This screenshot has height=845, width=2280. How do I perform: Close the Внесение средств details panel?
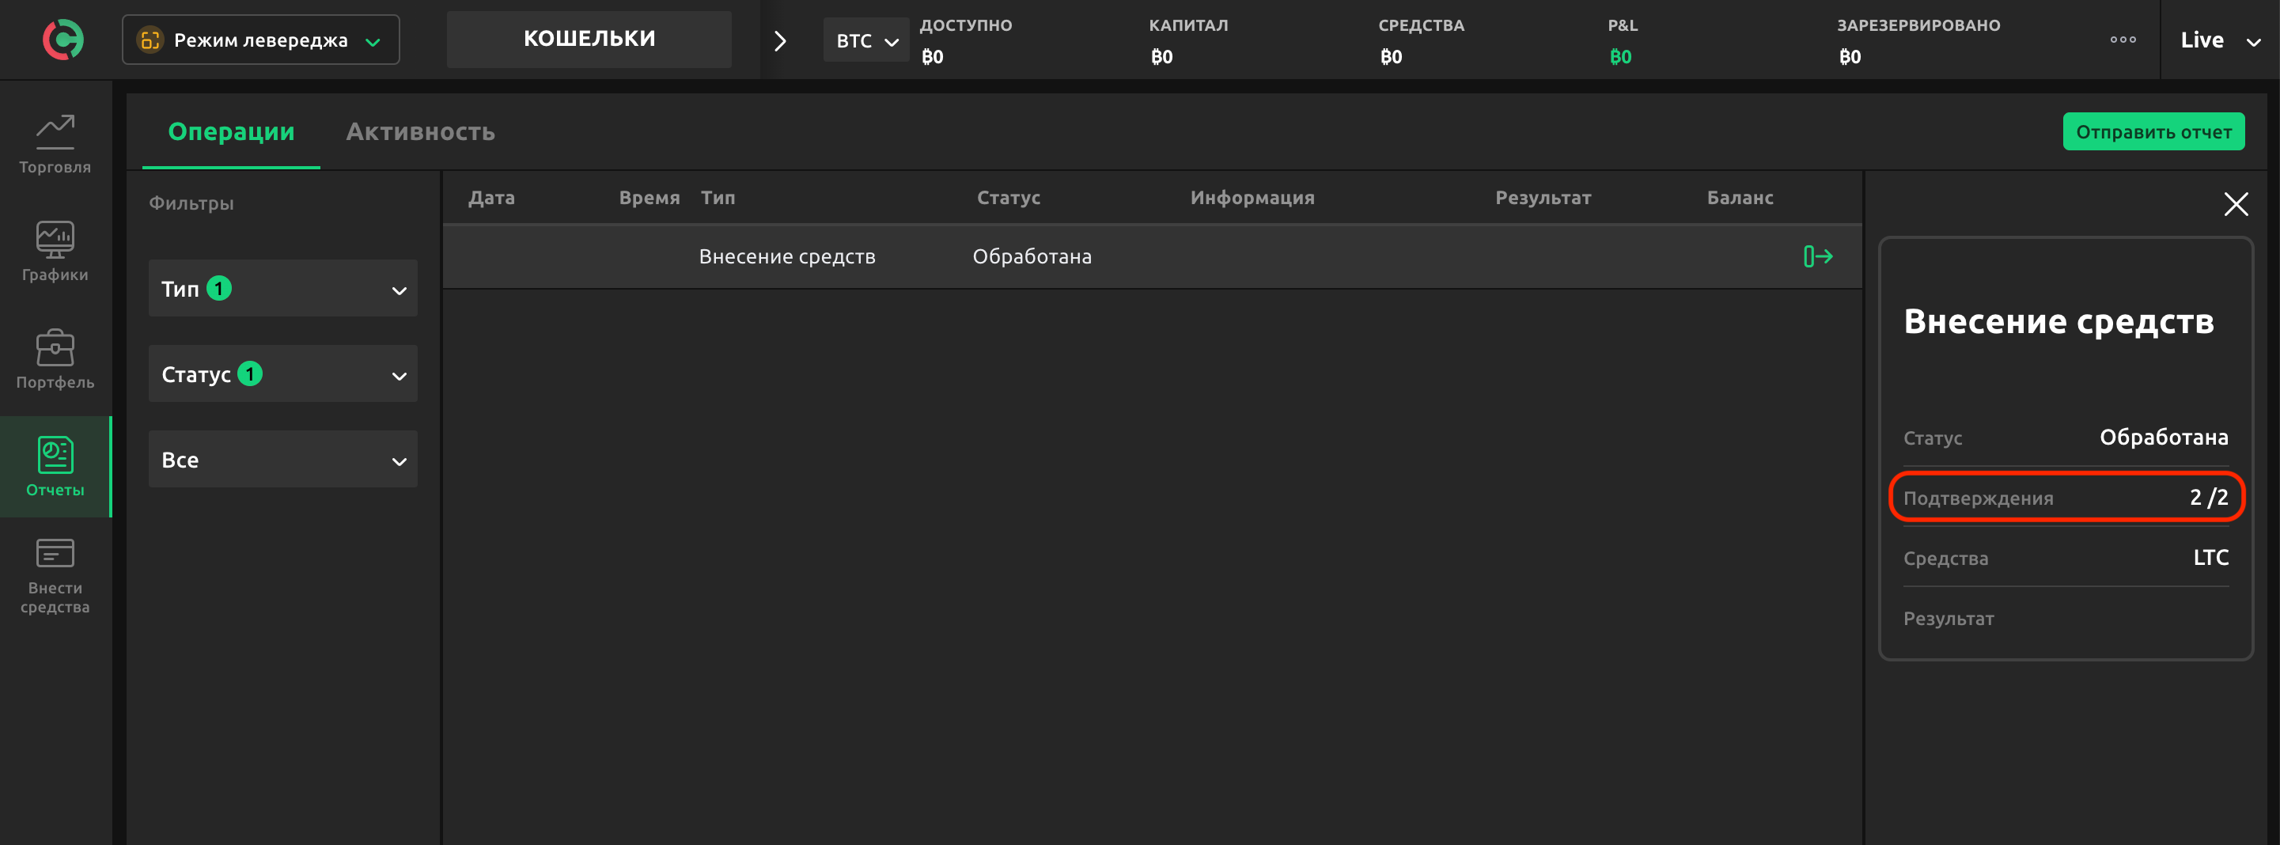pyautogui.click(x=2236, y=204)
